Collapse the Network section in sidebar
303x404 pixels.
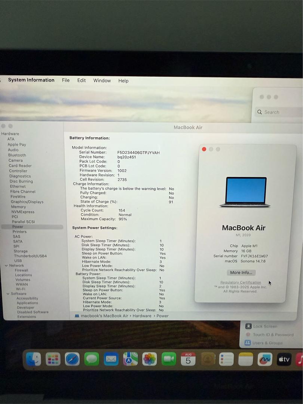(x=6, y=266)
